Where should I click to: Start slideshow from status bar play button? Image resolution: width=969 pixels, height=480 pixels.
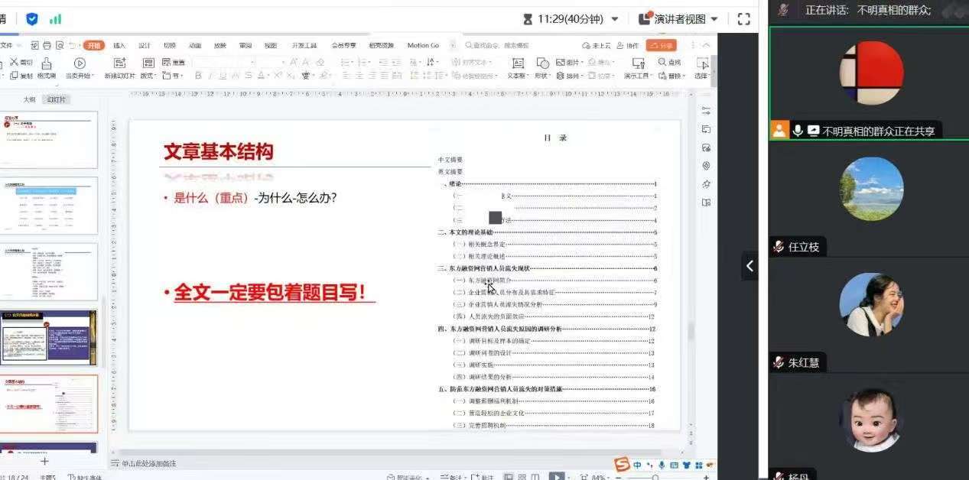click(x=556, y=477)
